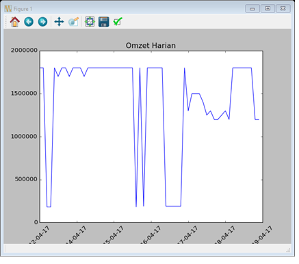Toggle the Zoom to rectangle tool
This screenshot has width=299, height=264.
point(73,22)
